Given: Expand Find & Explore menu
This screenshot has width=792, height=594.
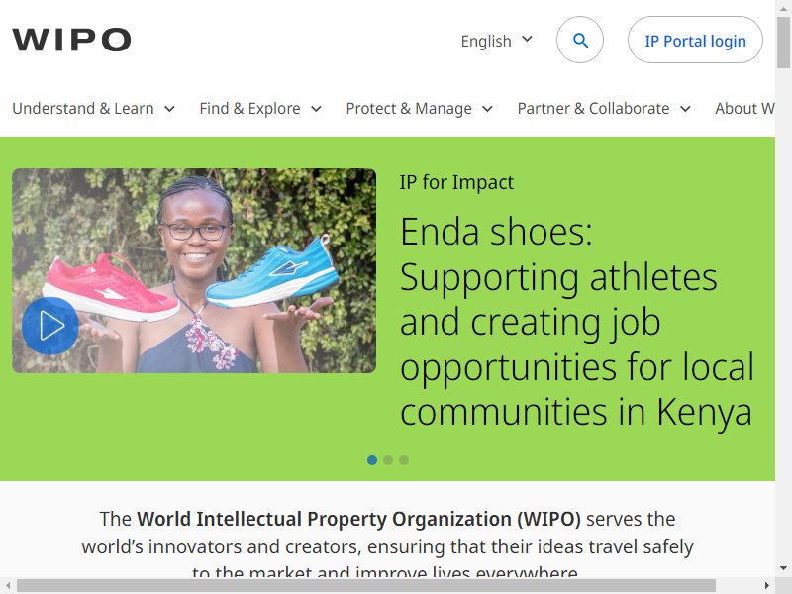Looking at the screenshot, I should [260, 109].
